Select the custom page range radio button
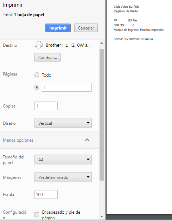 (x=37, y=87)
